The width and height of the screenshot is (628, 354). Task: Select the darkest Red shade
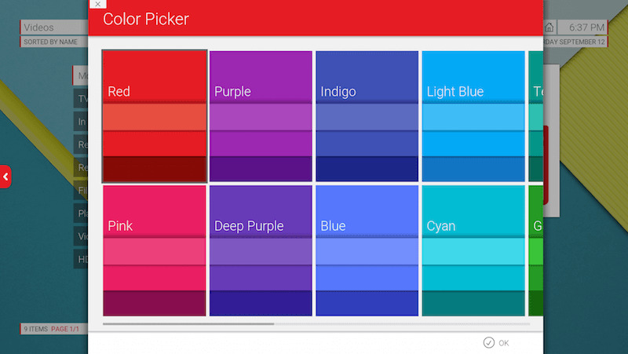(155, 170)
